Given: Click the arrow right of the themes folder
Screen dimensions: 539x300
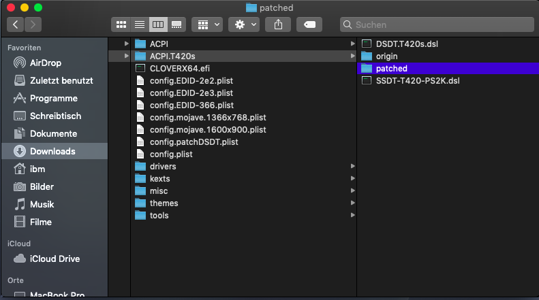Looking at the screenshot, I should pos(352,203).
